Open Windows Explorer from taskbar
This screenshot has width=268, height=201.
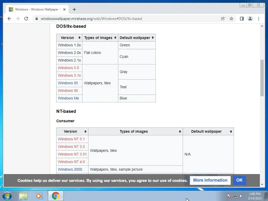(x=23, y=196)
